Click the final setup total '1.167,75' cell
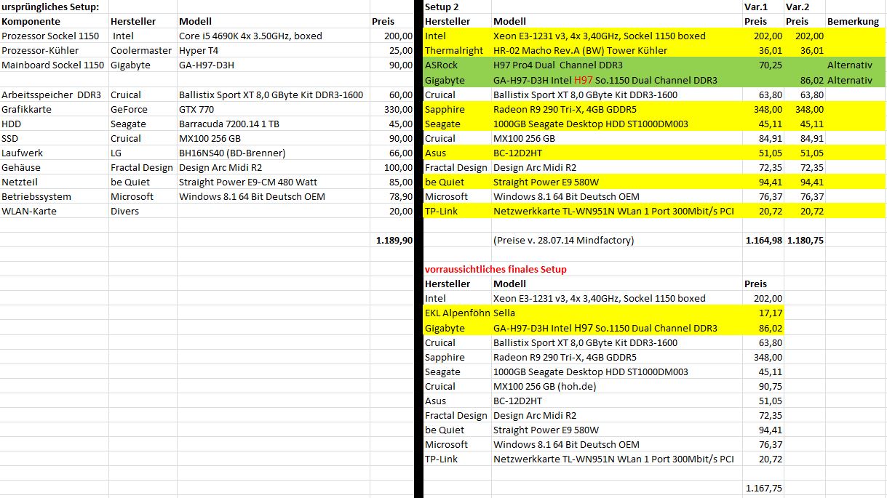Screen dimensions: 887x498 pos(763,489)
